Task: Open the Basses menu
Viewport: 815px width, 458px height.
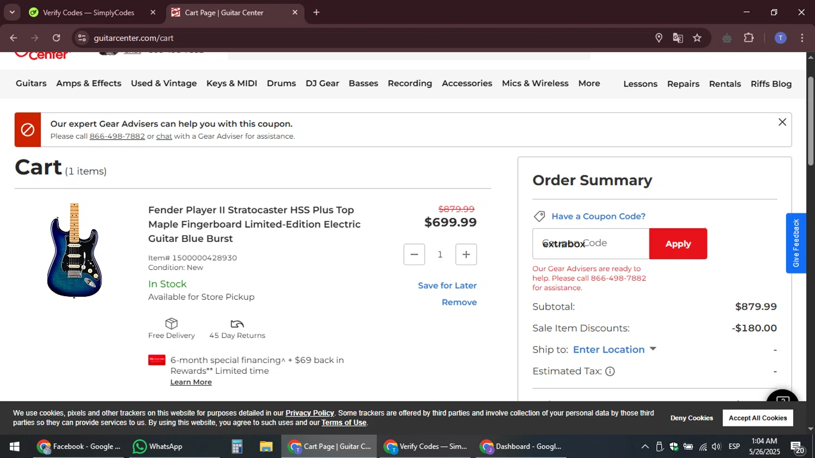Action: [363, 83]
